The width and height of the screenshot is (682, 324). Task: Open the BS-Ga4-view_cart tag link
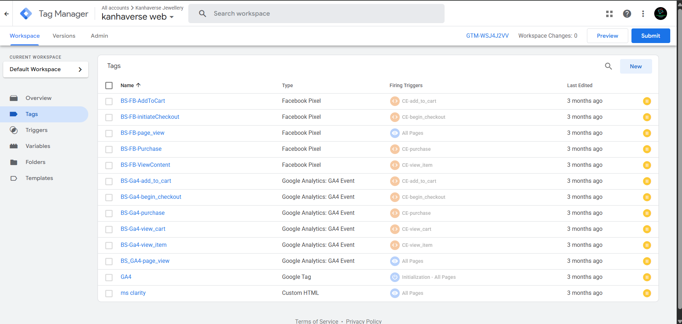pyautogui.click(x=143, y=229)
